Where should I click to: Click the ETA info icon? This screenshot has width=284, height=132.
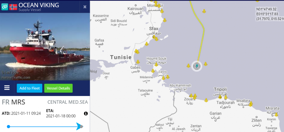click(x=86, y=113)
